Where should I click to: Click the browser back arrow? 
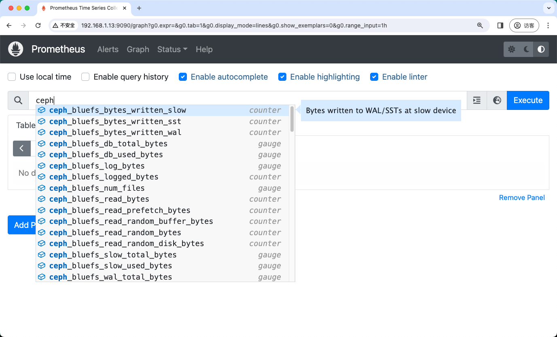9,25
